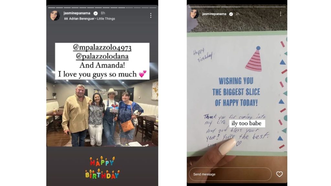
Task: Tap the heart like icon
Action: 279,174
